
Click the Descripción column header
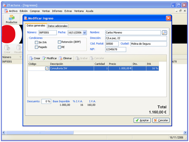pyautogui.click(x=72, y=64)
